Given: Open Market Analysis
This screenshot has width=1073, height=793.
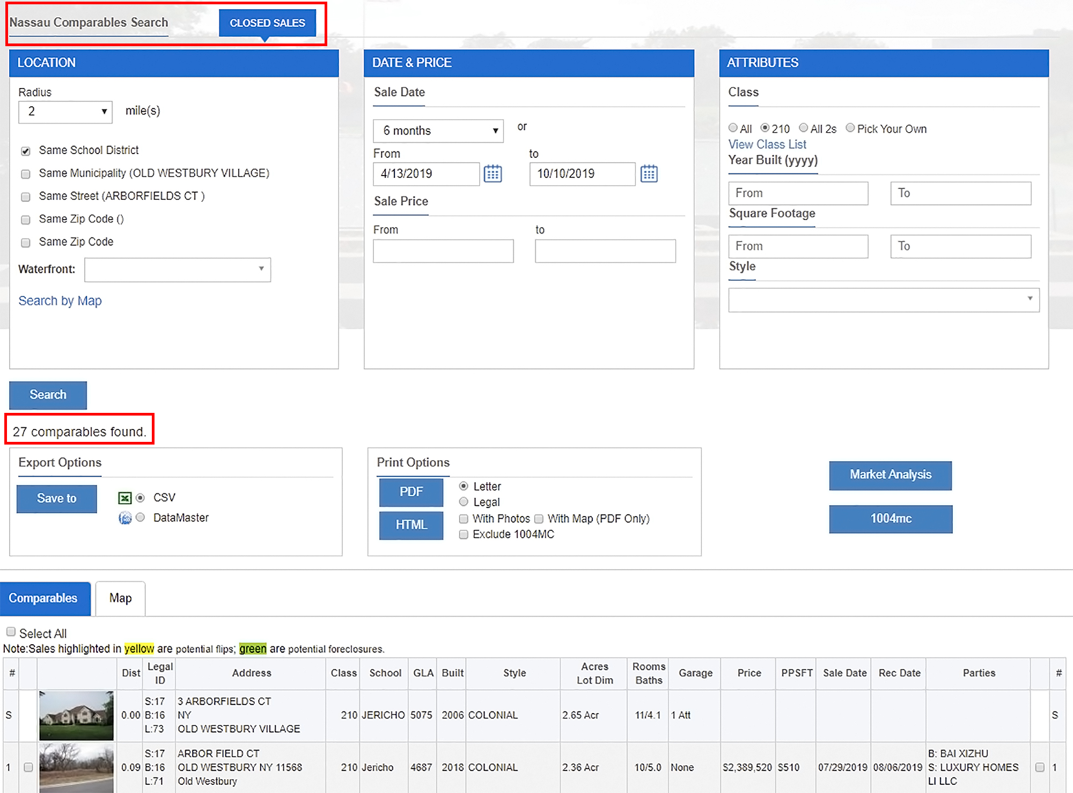Looking at the screenshot, I should [x=891, y=475].
